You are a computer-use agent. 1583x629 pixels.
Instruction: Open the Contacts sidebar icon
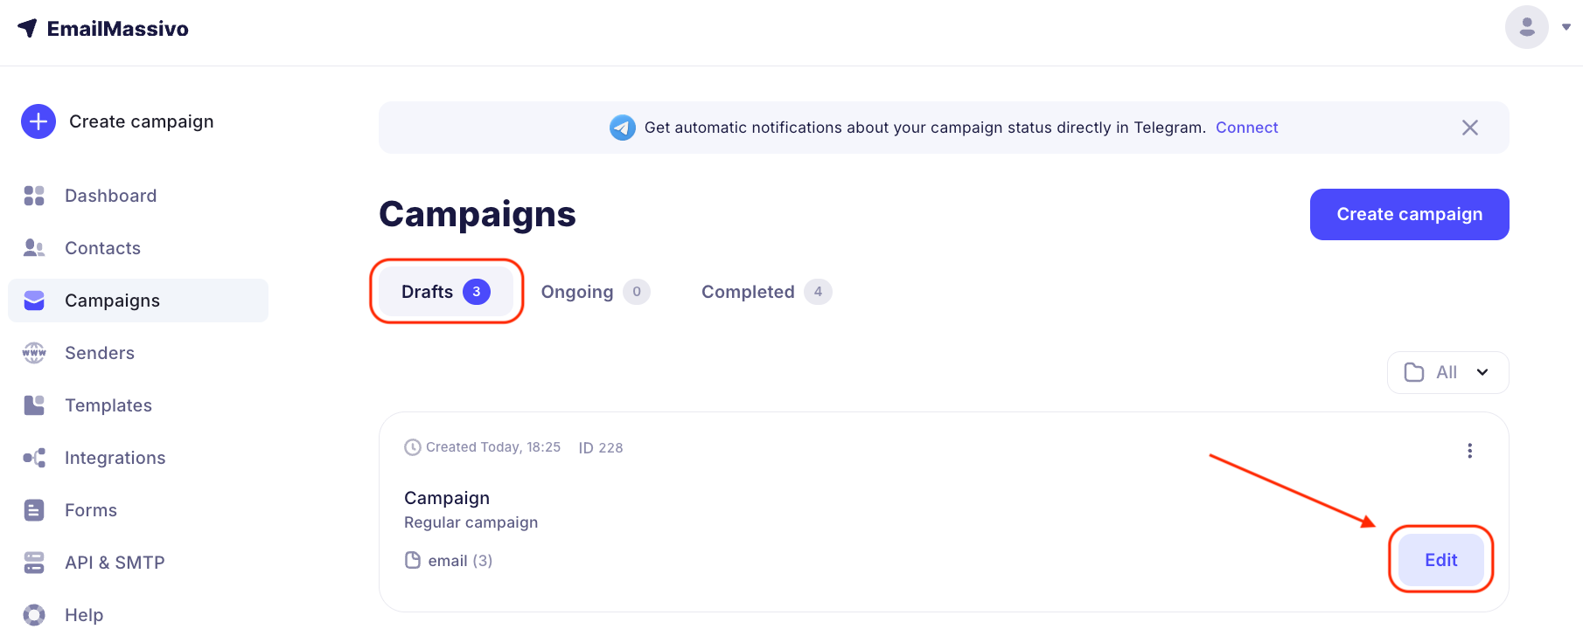pyautogui.click(x=34, y=248)
